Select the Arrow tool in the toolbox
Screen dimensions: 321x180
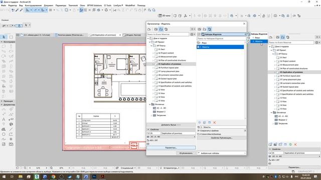point(4,37)
